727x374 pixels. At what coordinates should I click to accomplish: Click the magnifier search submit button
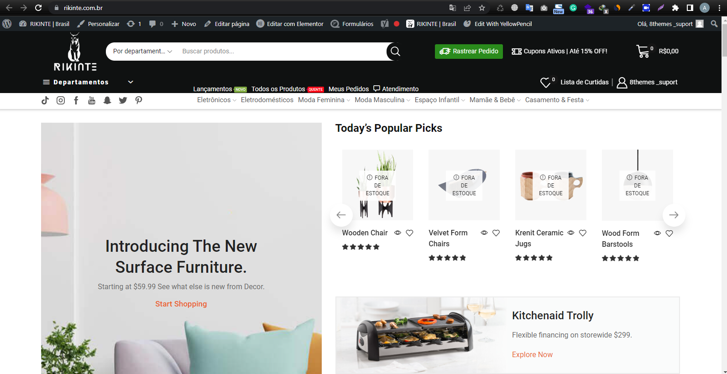coord(395,52)
